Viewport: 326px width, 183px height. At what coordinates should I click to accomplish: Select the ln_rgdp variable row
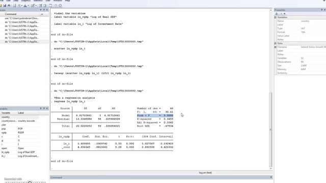coord(19,152)
